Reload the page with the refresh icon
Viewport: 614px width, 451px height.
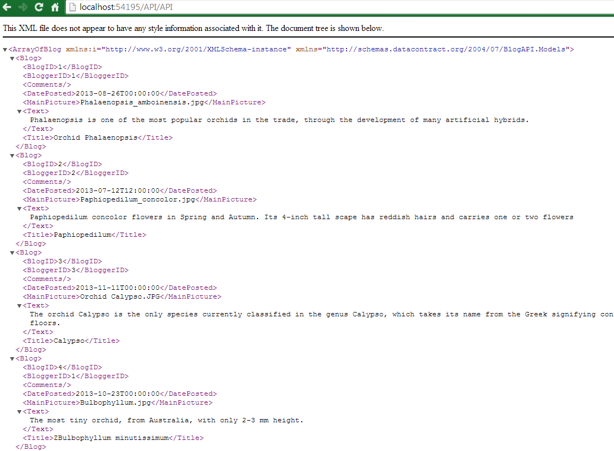point(38,7)
